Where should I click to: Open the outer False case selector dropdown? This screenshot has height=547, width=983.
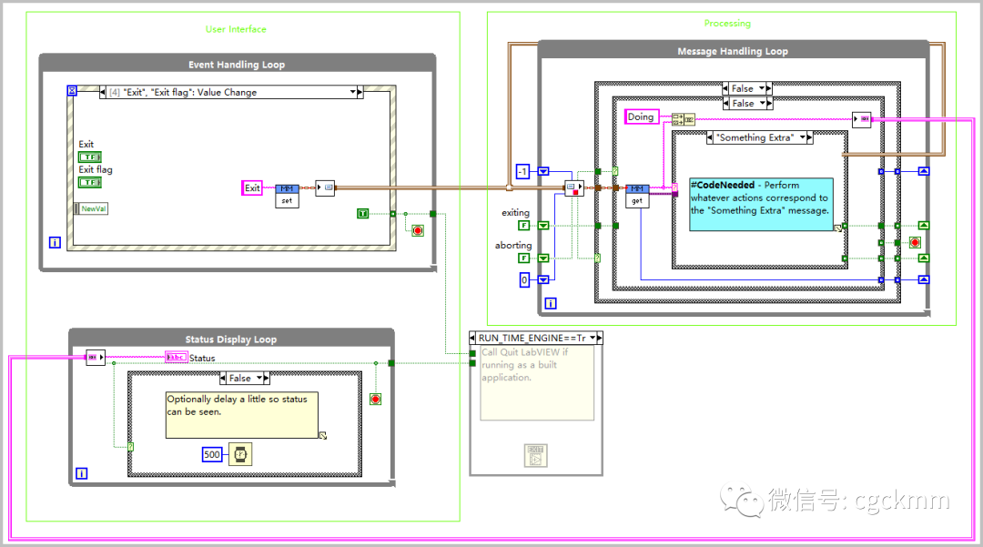tap(762, 88)
